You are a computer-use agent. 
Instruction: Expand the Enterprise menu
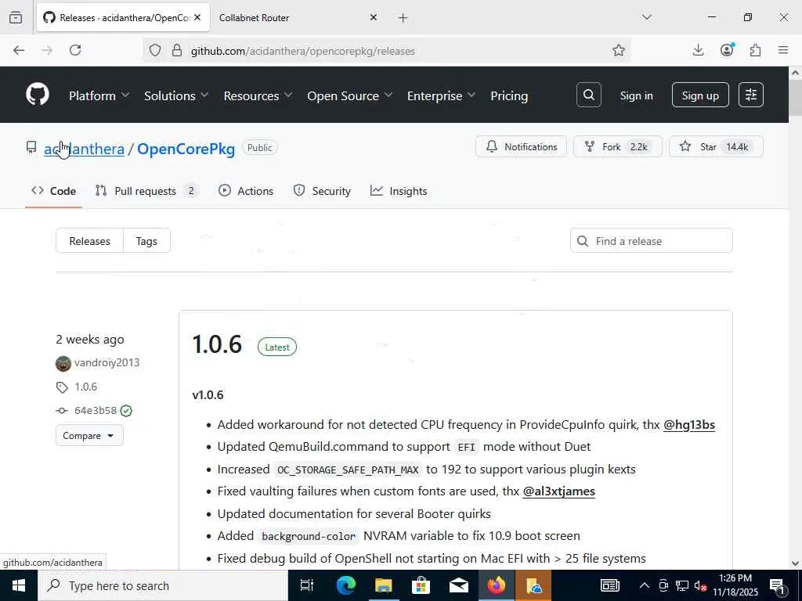(x=442, y=95)
